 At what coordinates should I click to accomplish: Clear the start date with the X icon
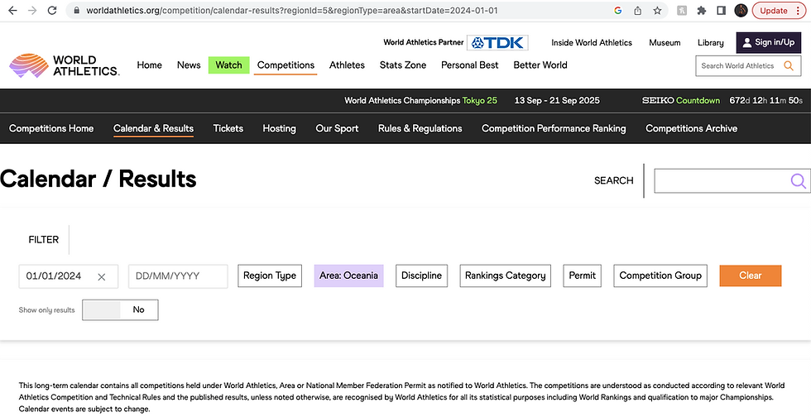click(101, 277)
